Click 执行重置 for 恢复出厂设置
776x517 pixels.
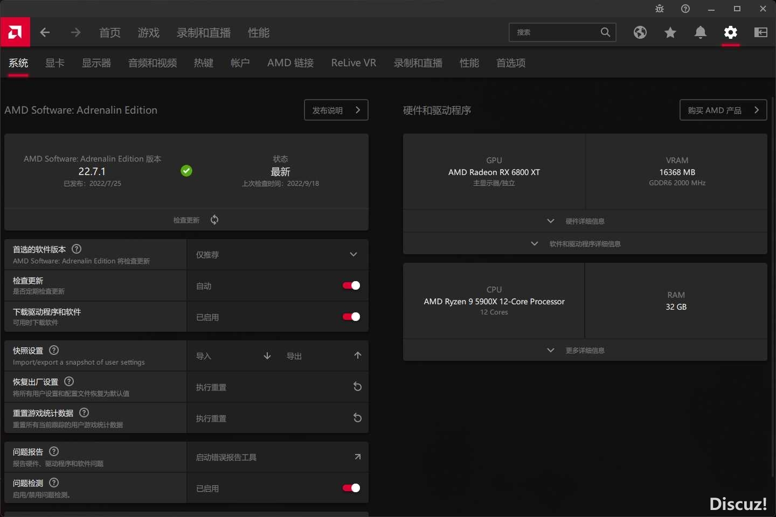click(278, 387)
